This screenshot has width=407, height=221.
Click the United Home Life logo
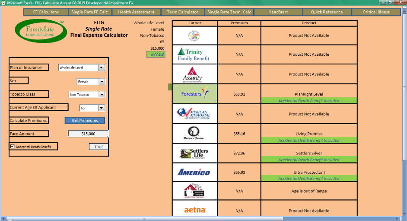(x=195, y=191)
